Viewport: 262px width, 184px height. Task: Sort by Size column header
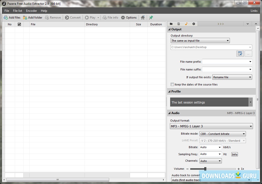click(139, 24)
